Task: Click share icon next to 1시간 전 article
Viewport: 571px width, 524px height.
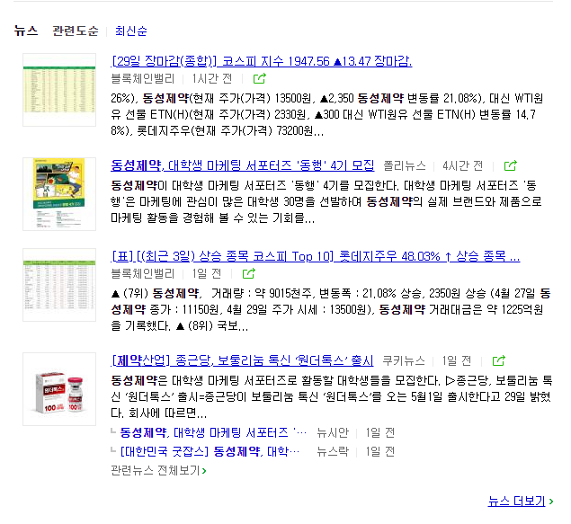Action: point(259,78)
